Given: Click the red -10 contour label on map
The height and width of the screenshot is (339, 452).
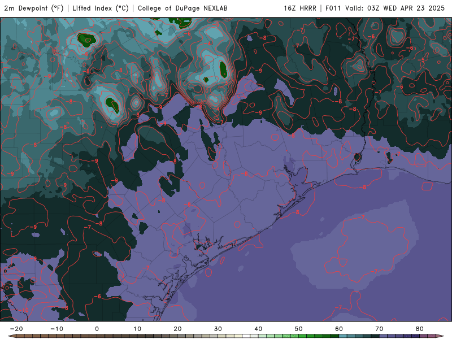Looking at the screenshot, I should 24,310.
